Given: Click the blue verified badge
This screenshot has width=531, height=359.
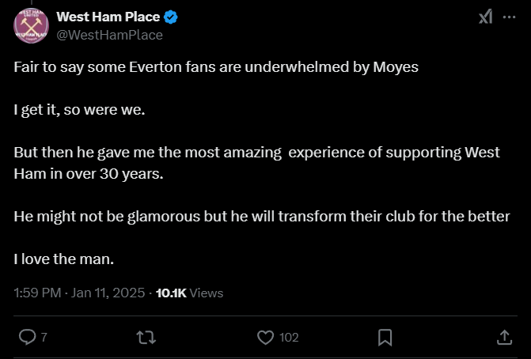Looking at the screenshot, I should (169, 17).
